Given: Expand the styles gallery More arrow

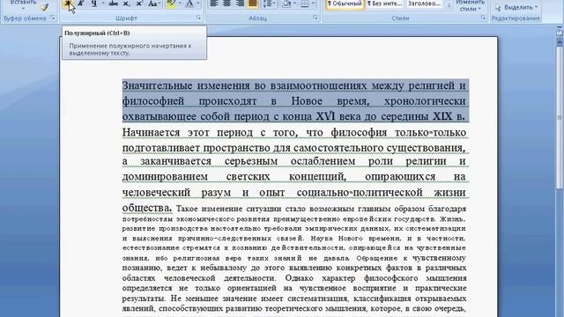Looking at the screenshot, I should [x=449, y=6].
